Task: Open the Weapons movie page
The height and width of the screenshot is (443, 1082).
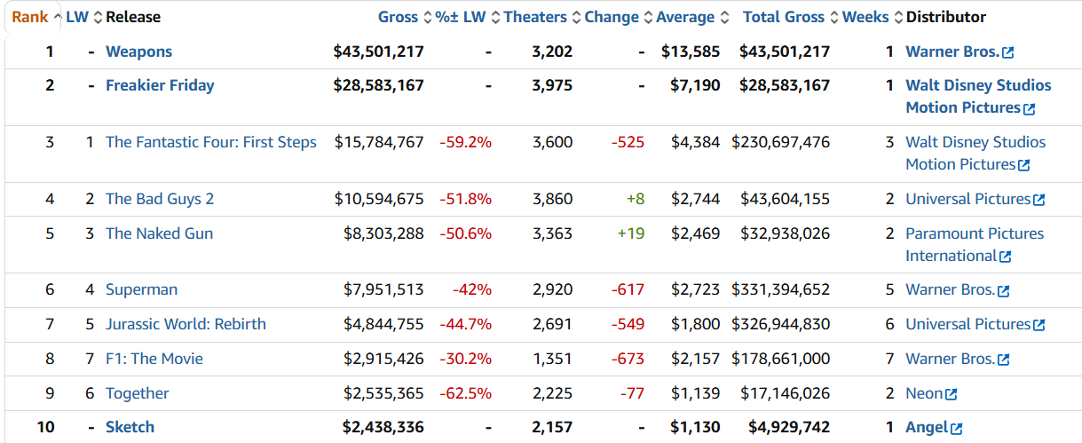Action: click(138, 51)
